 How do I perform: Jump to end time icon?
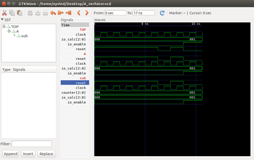pyautogui.click(x=68, y=13)
